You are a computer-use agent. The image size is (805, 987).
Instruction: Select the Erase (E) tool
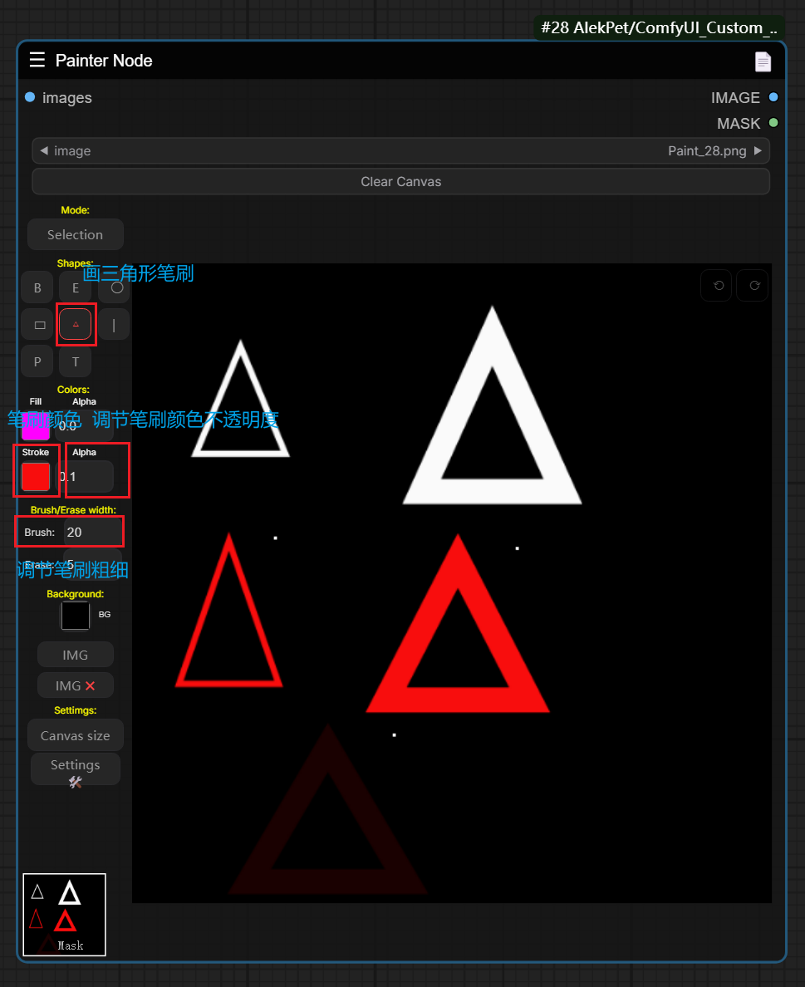point(76,288)
